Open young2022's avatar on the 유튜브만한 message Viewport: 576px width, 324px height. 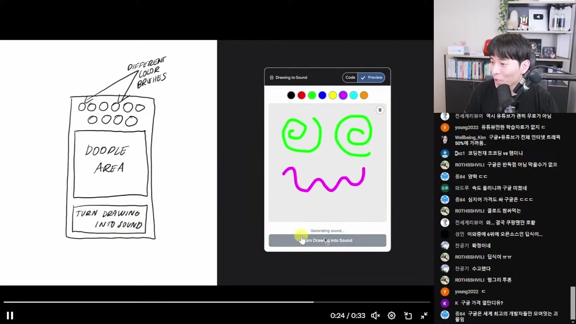pyautogui.click(x=445, y=127)
